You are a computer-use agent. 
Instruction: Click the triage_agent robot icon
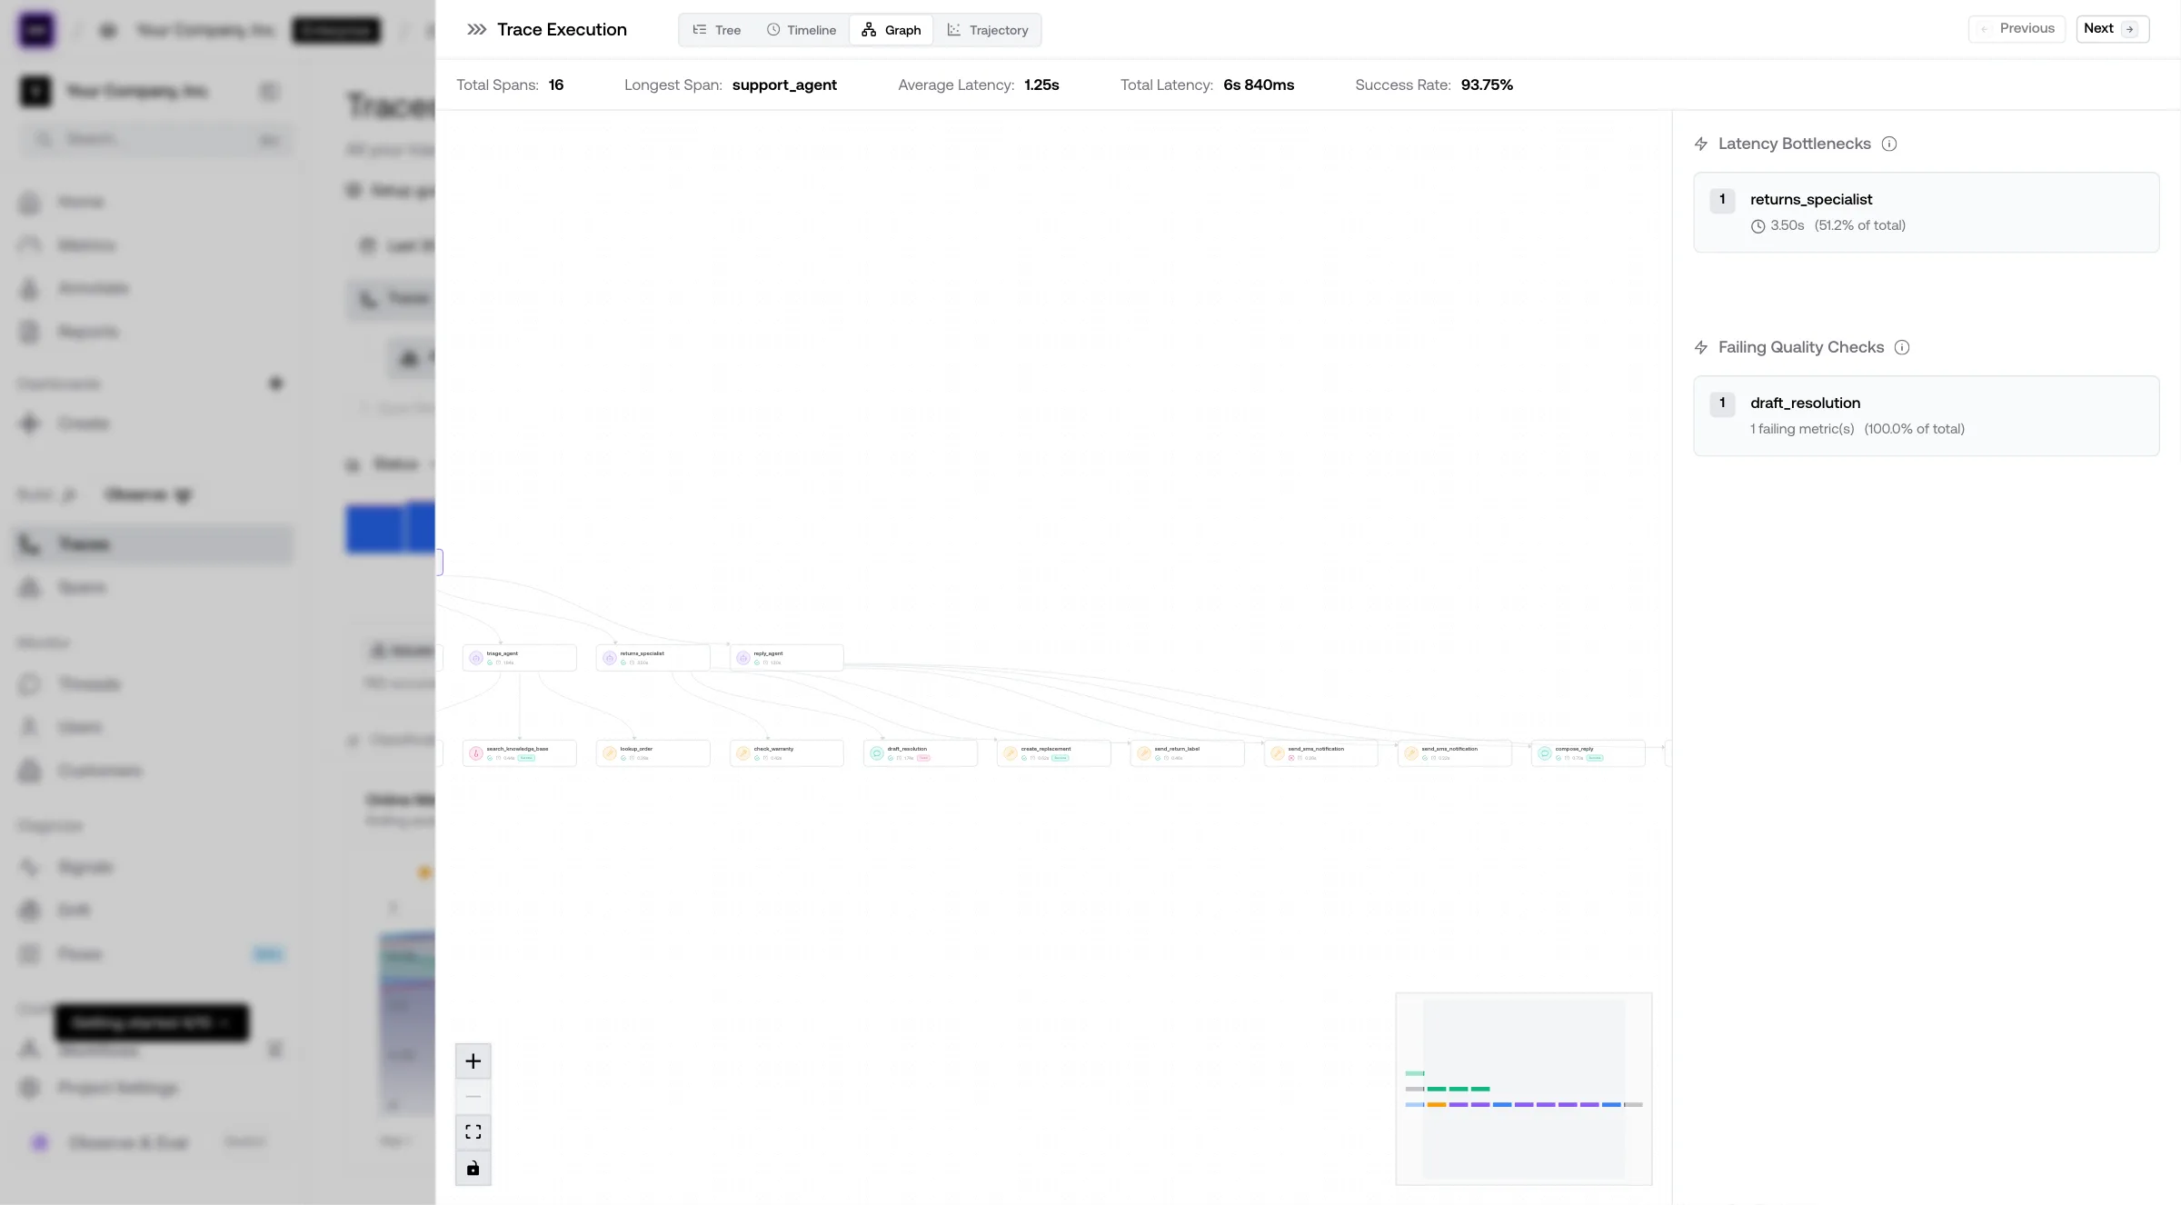tap(476, 658)
